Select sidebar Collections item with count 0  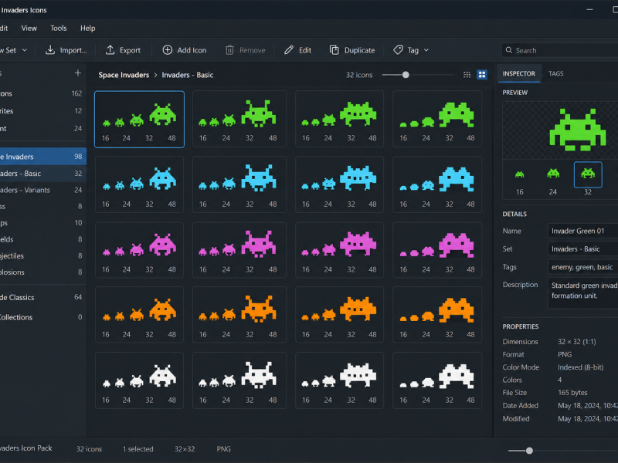43,317
